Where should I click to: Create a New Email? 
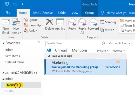click(x=6, y=26)
